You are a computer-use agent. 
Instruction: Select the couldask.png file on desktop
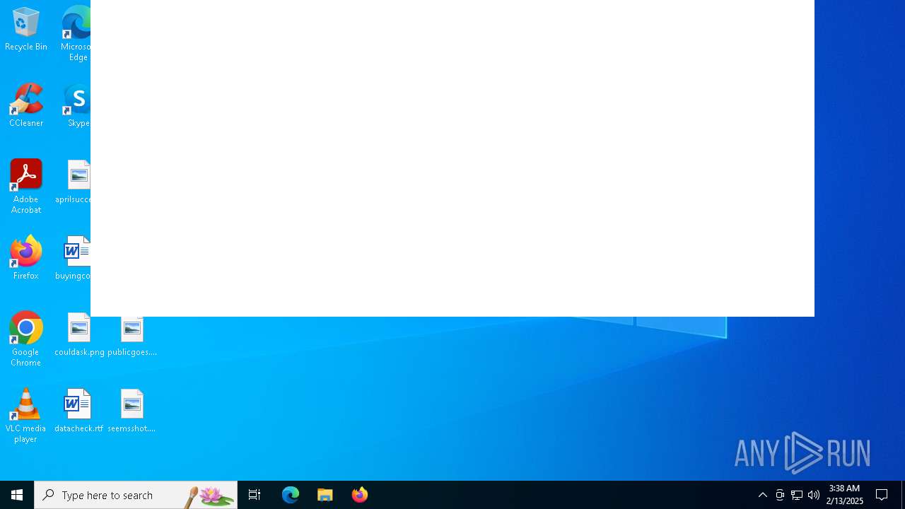coord(79,334)
